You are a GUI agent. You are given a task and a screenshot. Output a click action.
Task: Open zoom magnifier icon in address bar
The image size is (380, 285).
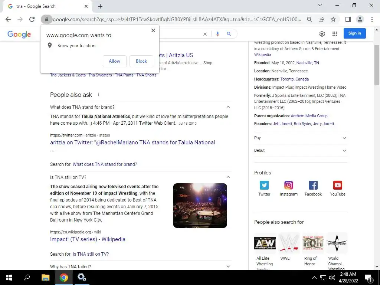point(309,19)
